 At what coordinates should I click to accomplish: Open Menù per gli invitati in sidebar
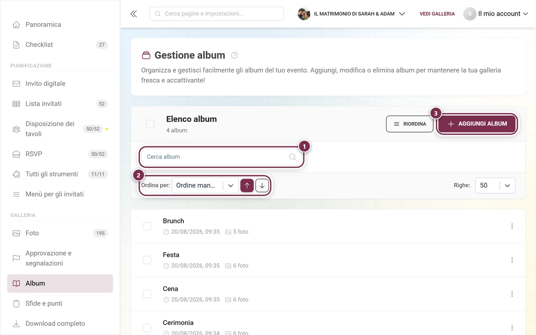pyautogui.click(x=60, y=194)
